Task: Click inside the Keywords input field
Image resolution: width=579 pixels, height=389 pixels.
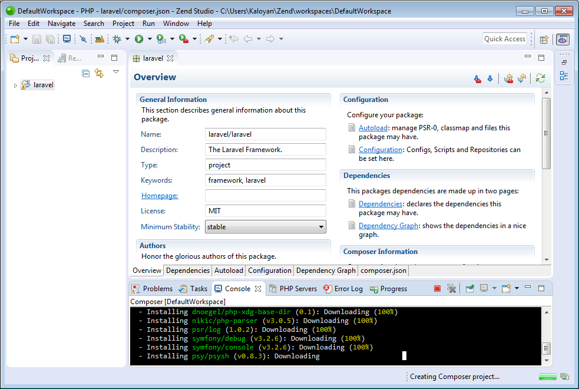Action: 265,180
